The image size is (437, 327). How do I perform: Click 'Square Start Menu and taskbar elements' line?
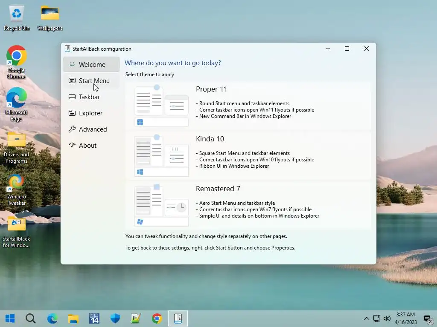click(243, 153)
